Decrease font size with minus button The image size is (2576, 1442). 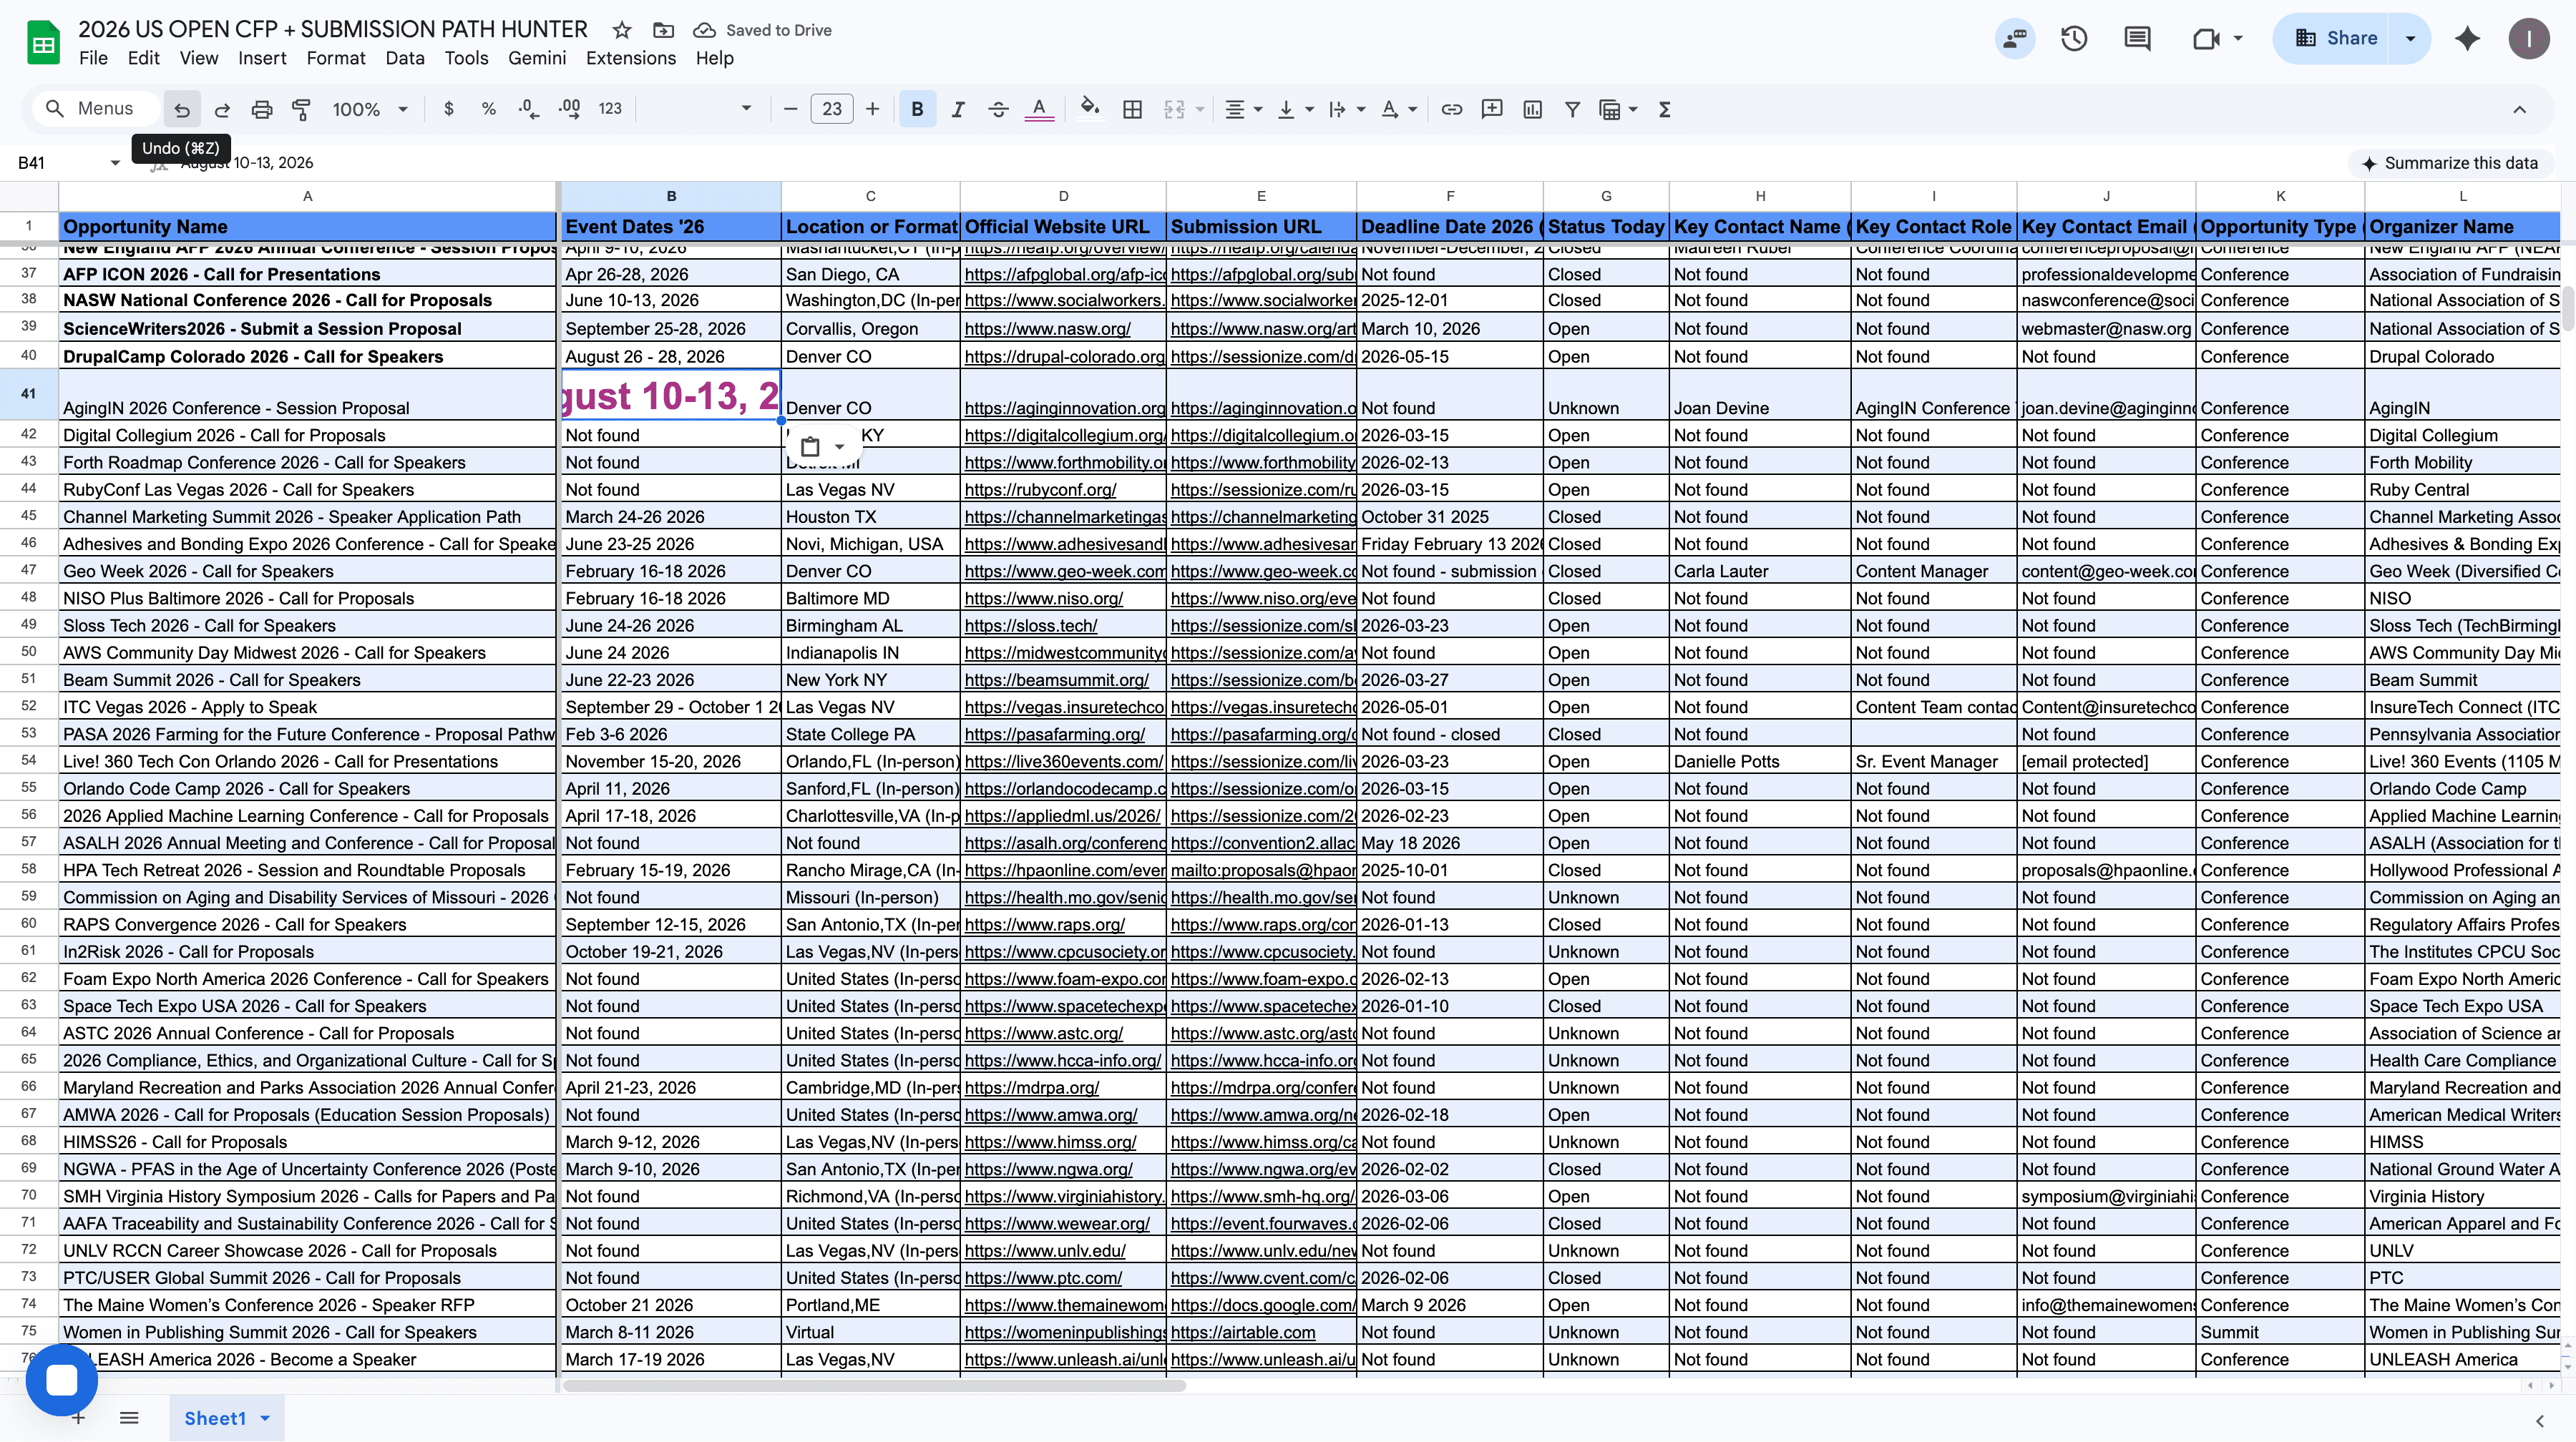790,110
